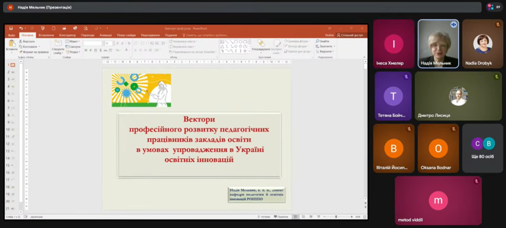Image resolution: width=506 pixels, height=228 pixels.
Task: Click the Replace (Замінити) button
Action: 325,46
